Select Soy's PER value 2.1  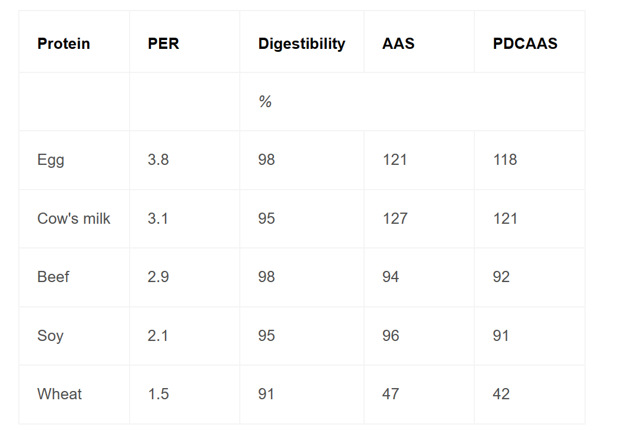point(158,336)
